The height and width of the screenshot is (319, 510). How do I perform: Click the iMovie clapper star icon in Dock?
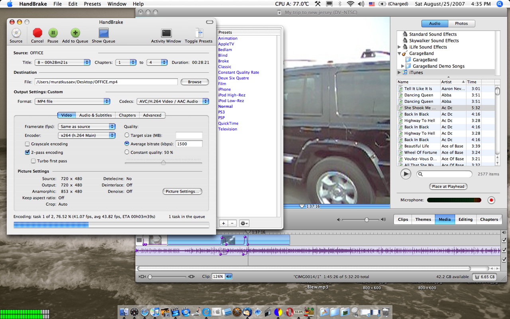176,312
